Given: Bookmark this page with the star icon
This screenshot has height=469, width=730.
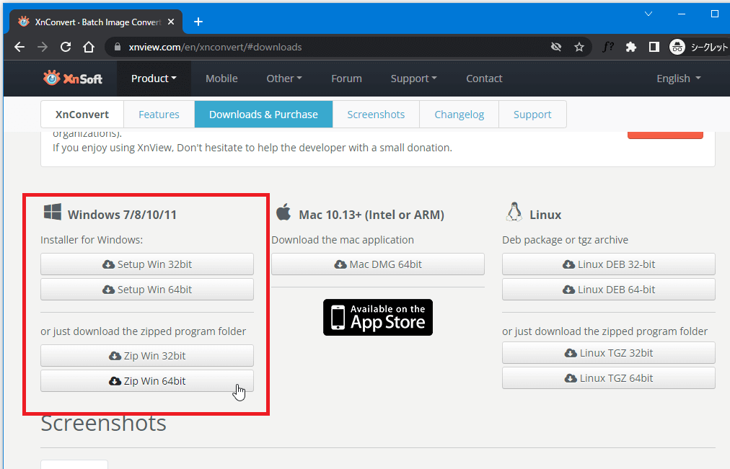Looking at the screenshot, I should tap(579, 47).
